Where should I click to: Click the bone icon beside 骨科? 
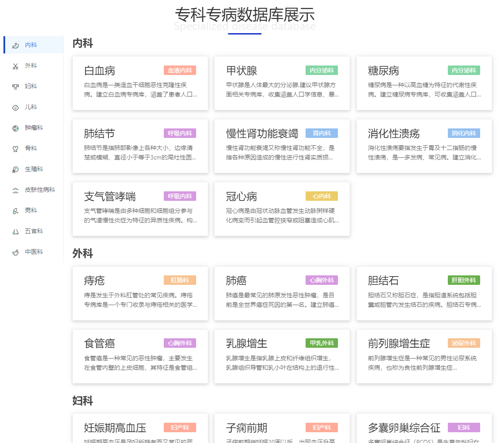[x=16, y=149]
